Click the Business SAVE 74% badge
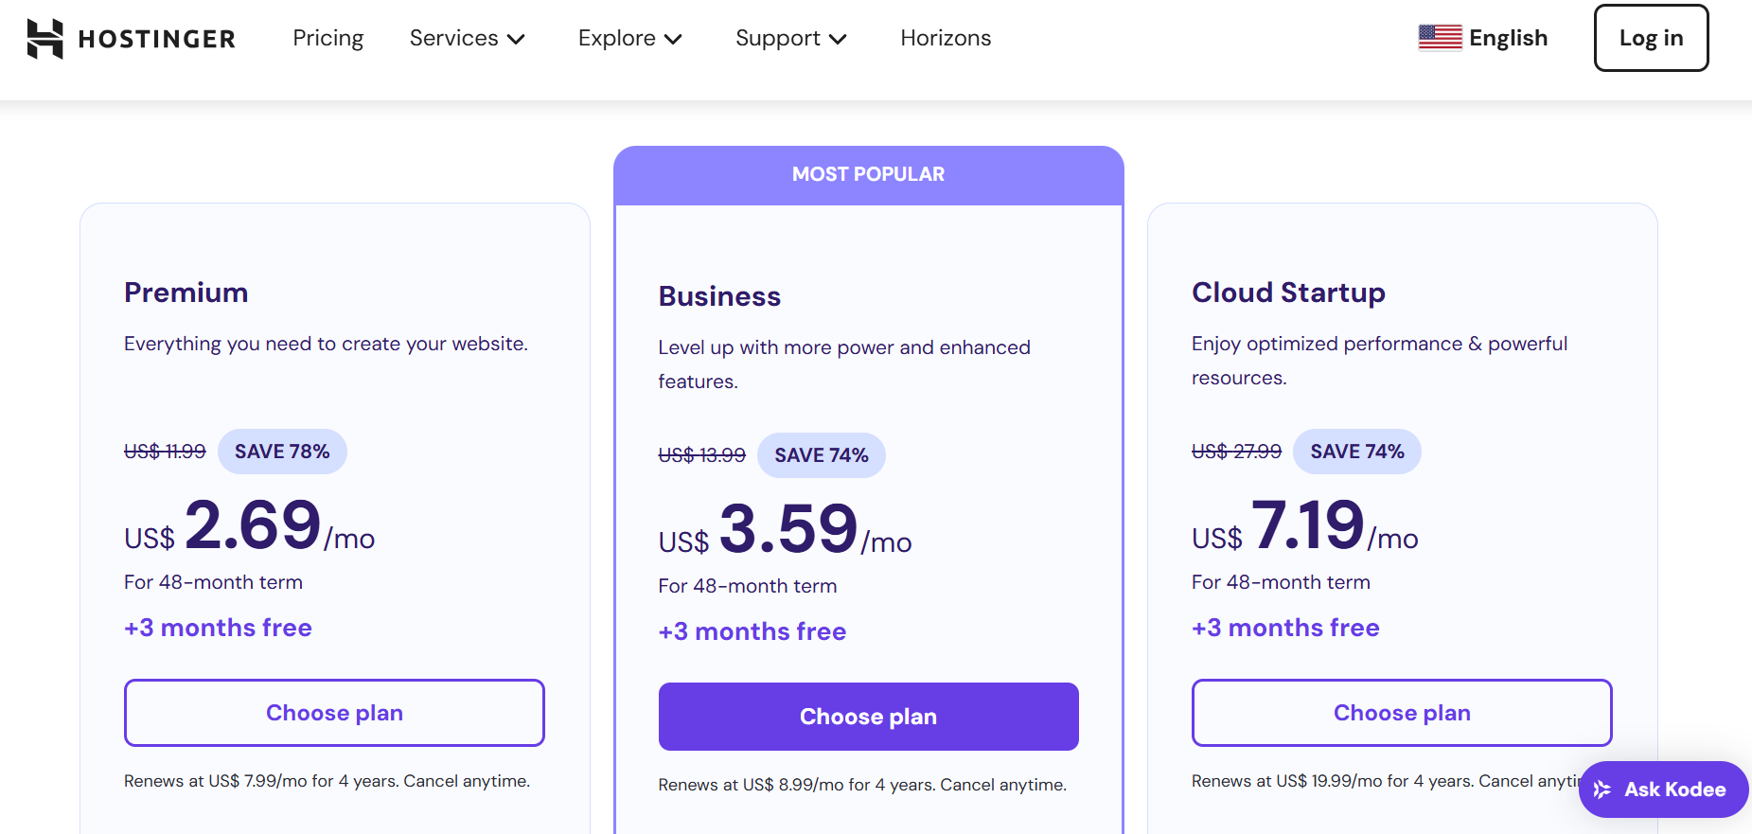This screenshot has height=834, width=1752. [x=821, y=455]
